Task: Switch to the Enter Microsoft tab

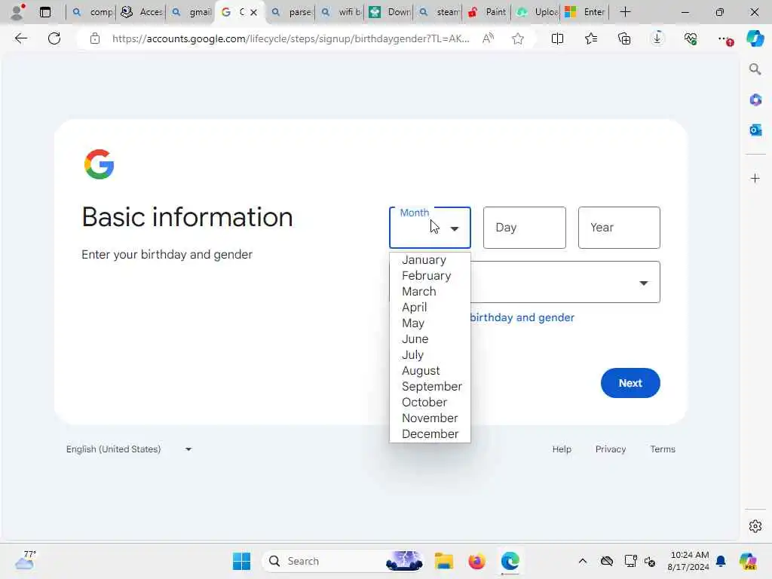Action: pos(585,12)
